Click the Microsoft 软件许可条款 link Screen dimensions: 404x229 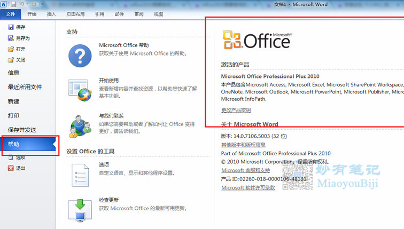click(248, 187)
